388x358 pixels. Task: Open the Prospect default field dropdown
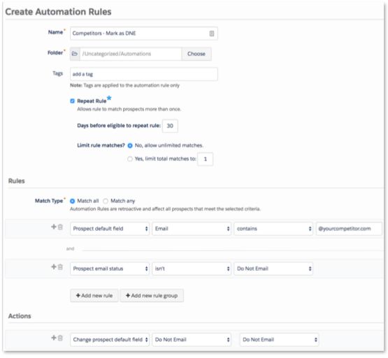(x=110, y=229)
